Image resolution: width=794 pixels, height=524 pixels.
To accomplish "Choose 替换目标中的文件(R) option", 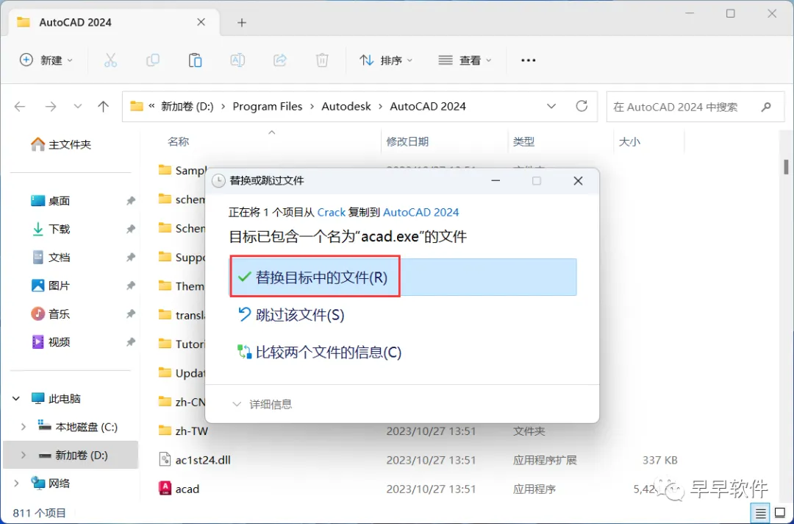I will coord(403,277).
